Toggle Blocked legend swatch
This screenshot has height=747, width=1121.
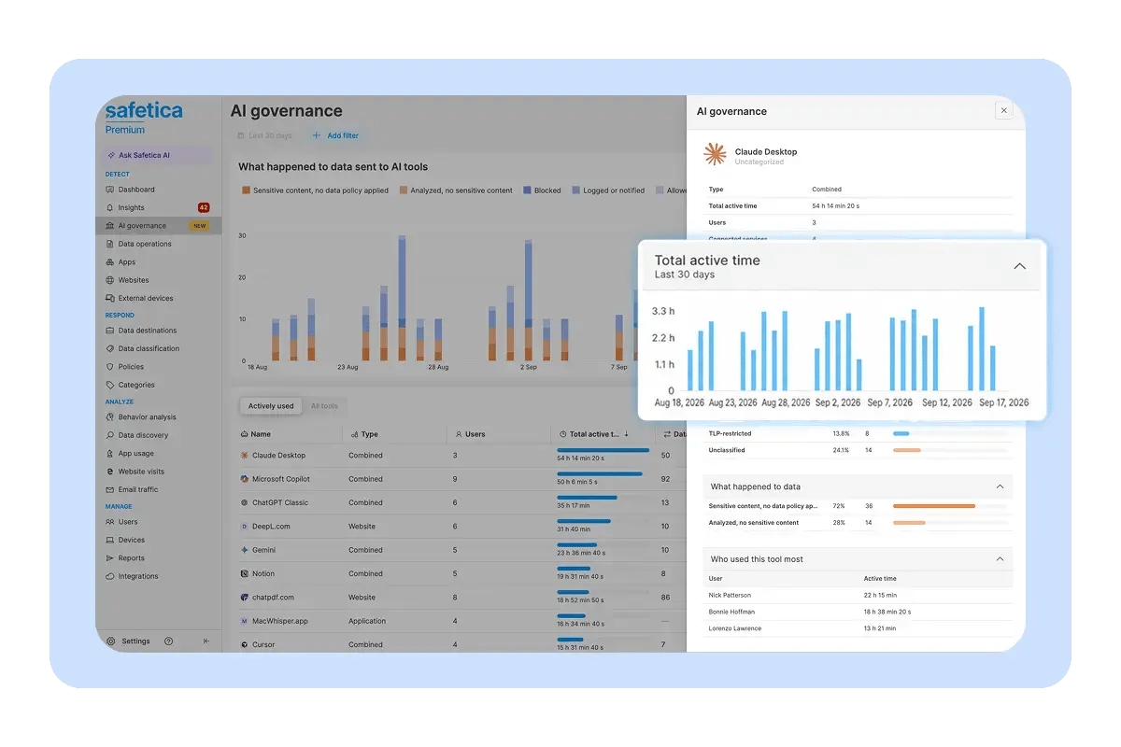(528, 190)
